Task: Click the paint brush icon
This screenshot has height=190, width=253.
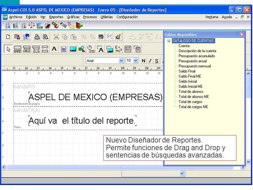Action: (x=118, y=37)
